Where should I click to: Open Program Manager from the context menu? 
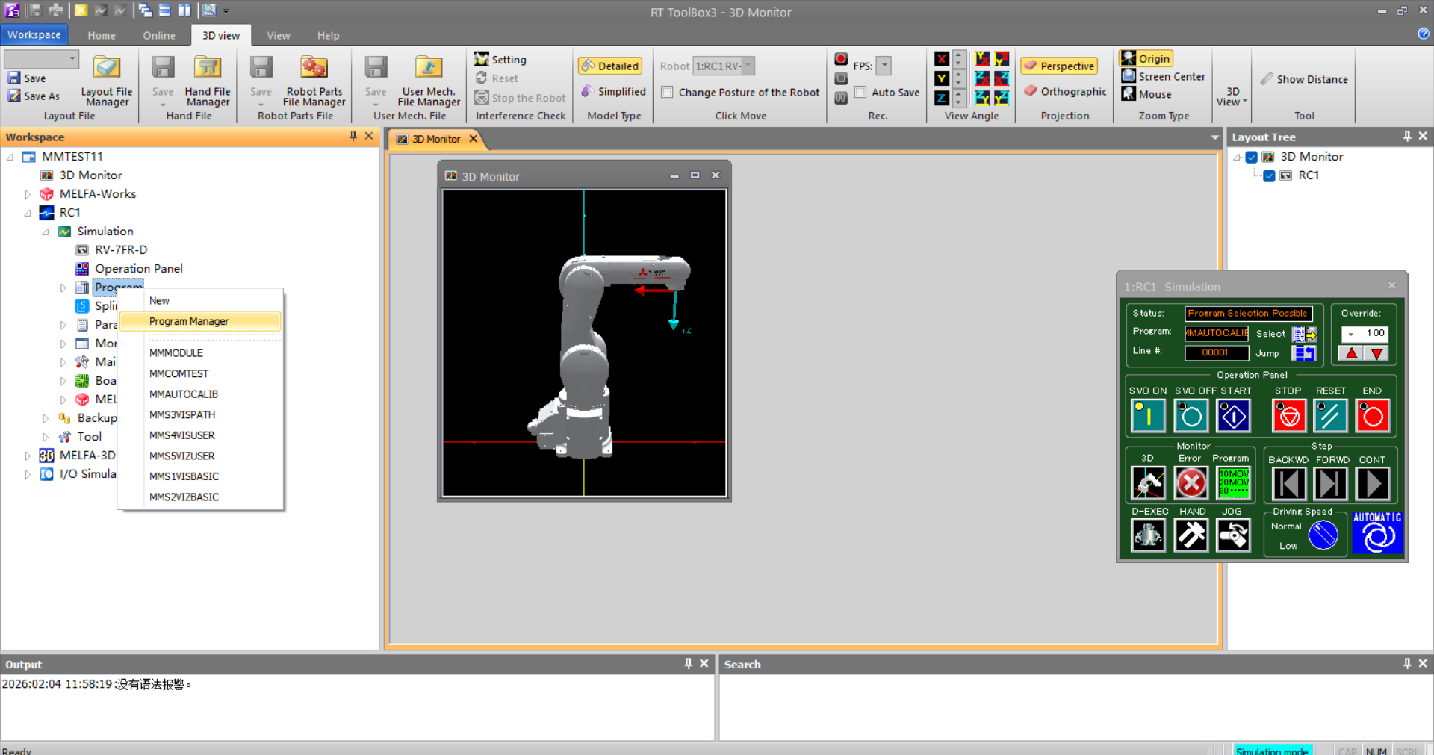tap(200, 321)
